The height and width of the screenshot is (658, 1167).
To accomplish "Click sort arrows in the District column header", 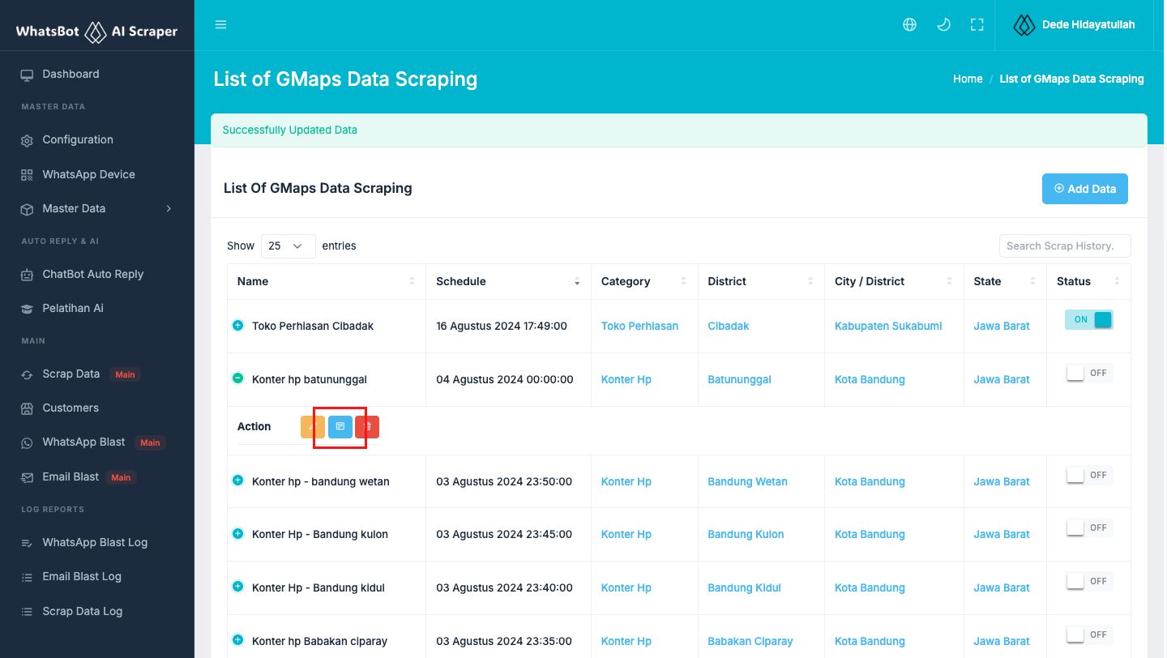I will (810, 282).
